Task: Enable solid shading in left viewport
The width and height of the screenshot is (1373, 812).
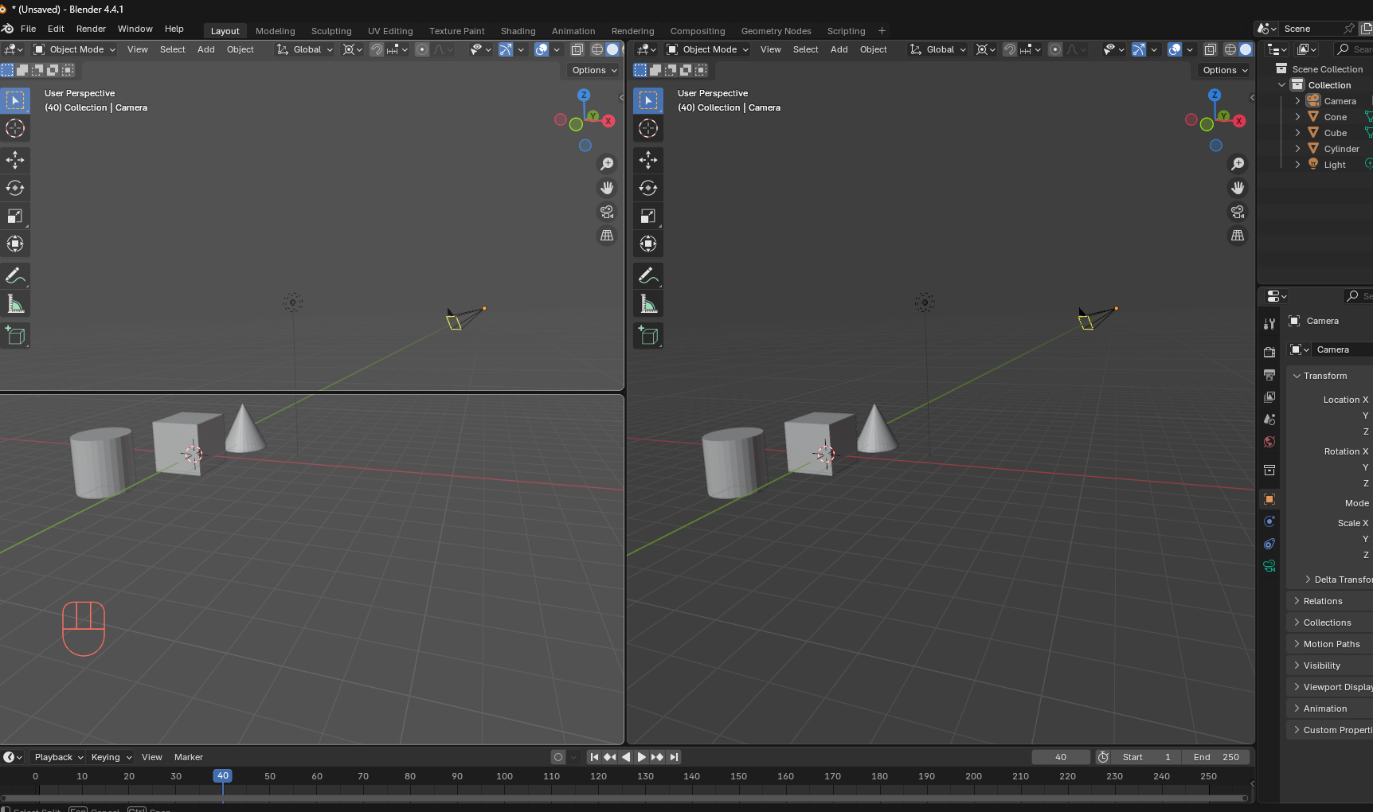Action: coord(612,49)
